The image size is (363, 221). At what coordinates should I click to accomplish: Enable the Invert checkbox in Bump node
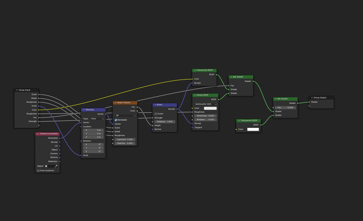[156, 114]
